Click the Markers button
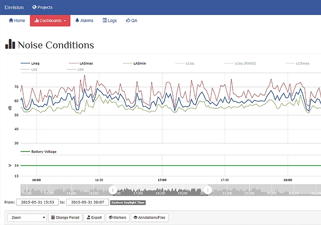The height and width of the screenshot is (225, 321). point(118,218)
